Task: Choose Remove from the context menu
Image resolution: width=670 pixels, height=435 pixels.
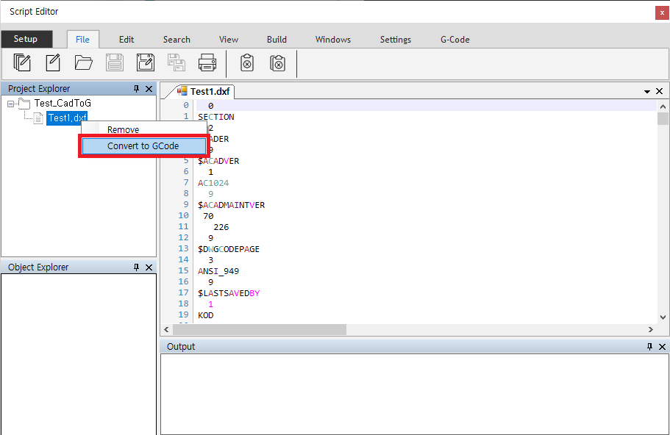Action: coord(123,130)
